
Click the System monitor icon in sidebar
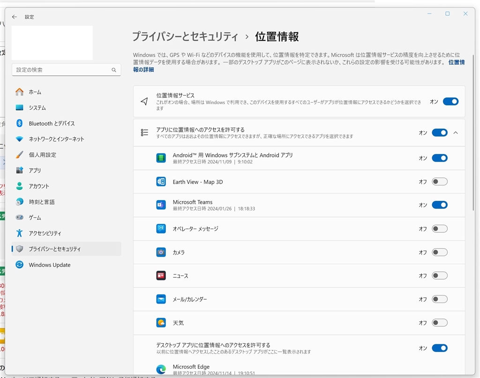coord(20,108)
